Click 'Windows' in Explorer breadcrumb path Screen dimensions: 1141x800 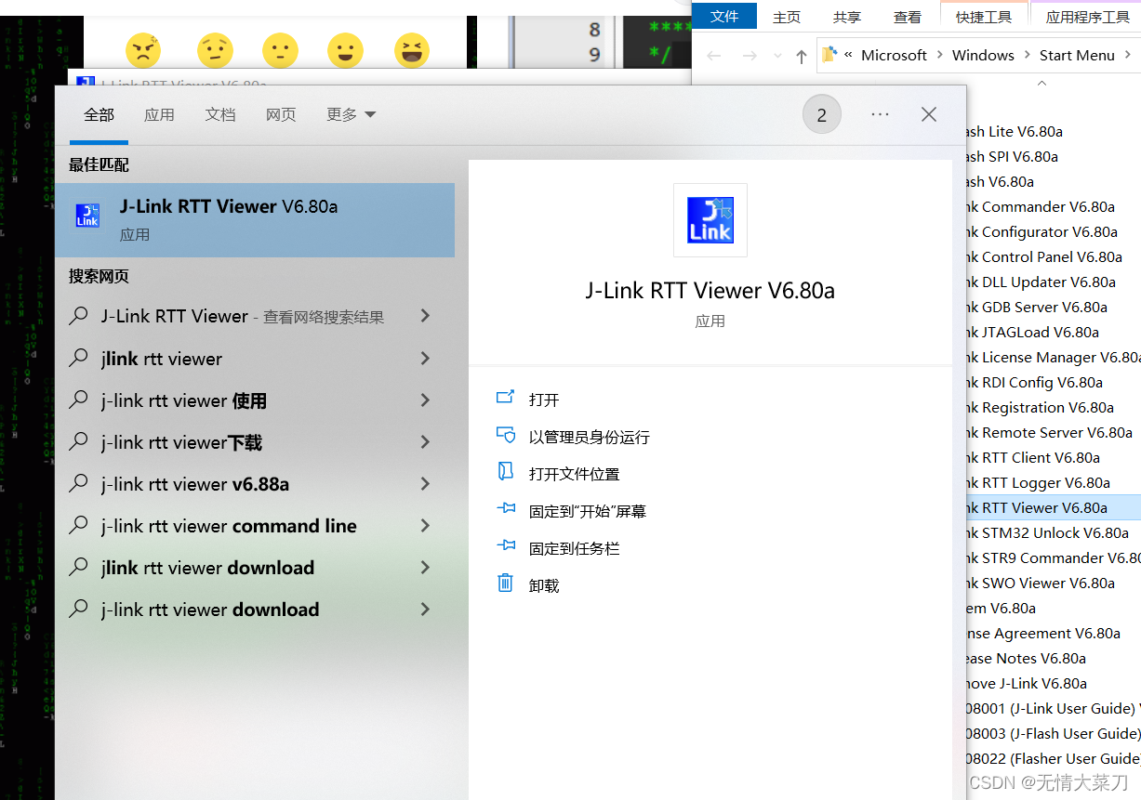point(983,55)
